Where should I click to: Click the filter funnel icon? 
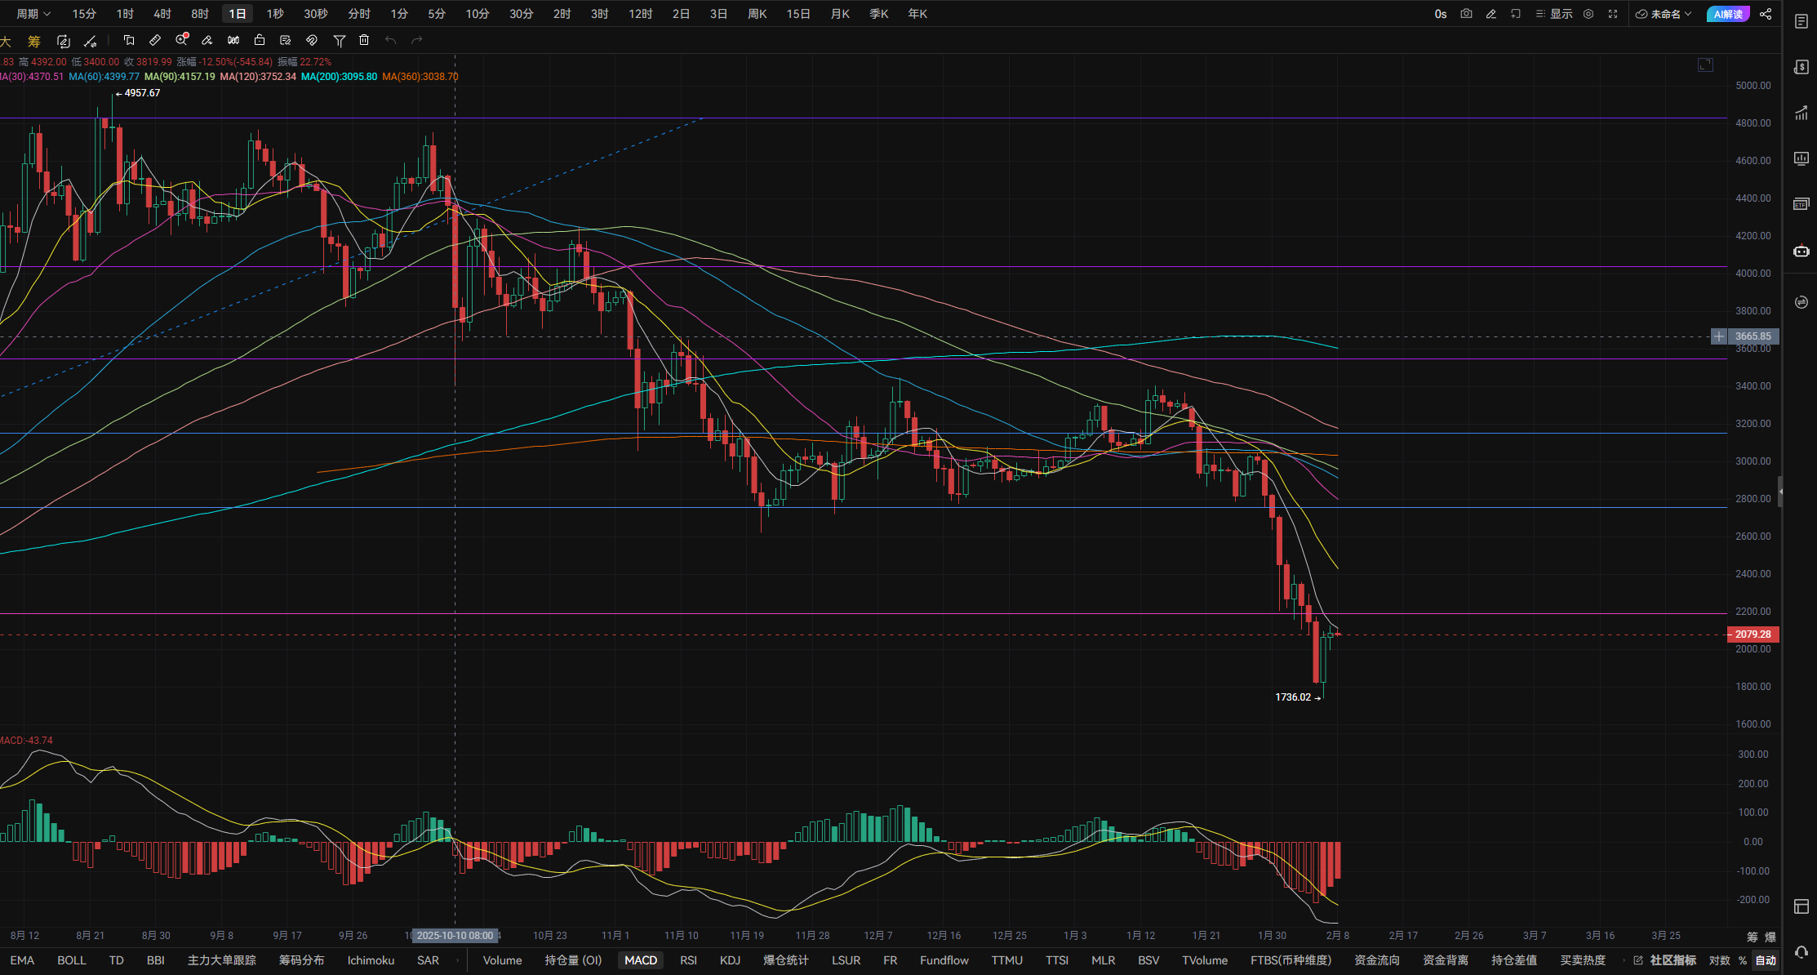[340, 40]
